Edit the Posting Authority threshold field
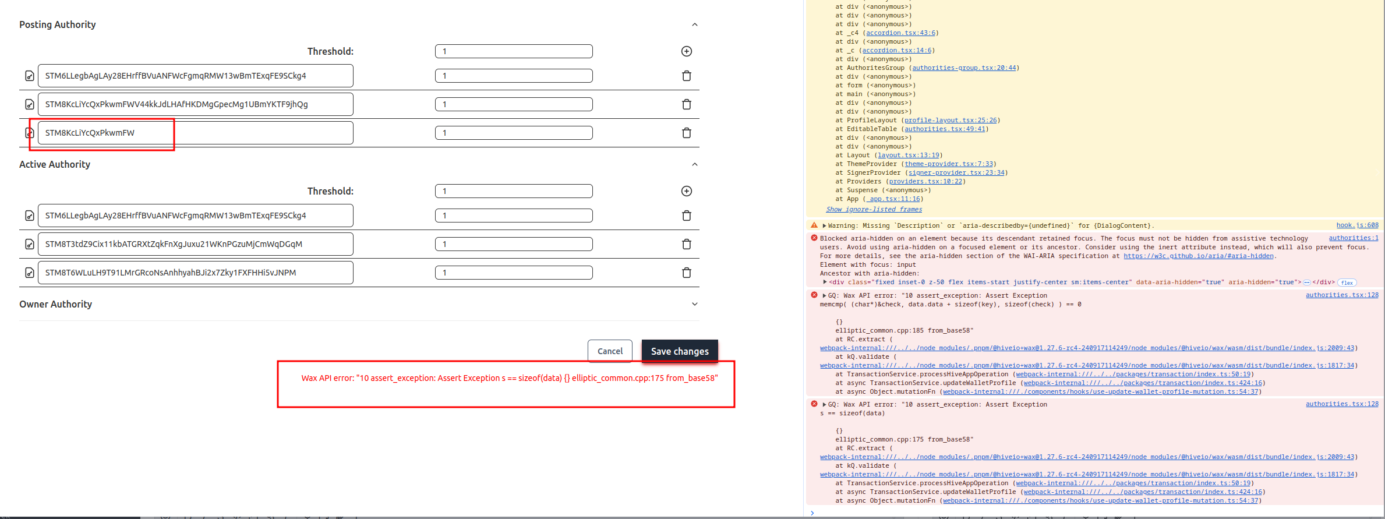1385x519 pixels. point(513,51)
